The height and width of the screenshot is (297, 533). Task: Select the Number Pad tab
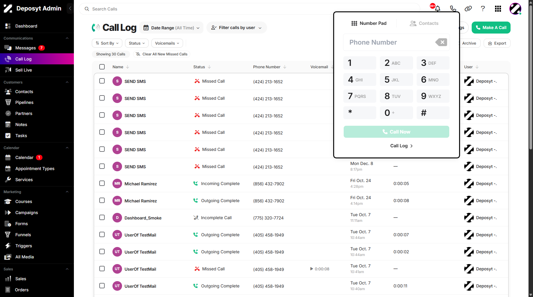point(369,23)
